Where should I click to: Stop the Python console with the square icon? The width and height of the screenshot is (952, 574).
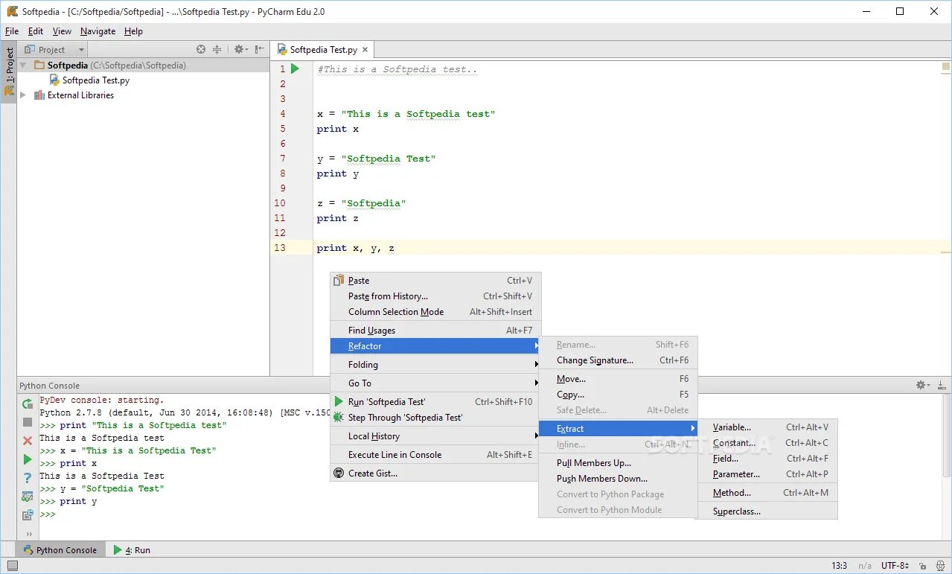point(28,422)
